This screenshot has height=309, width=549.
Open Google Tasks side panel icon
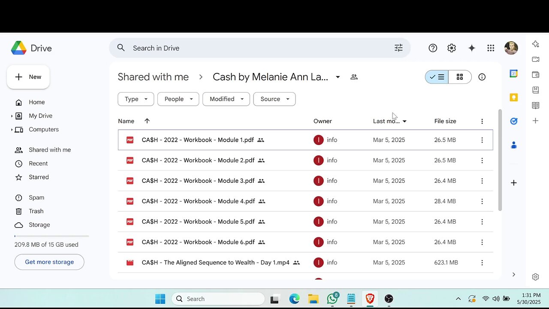click(x=513, y=121)
